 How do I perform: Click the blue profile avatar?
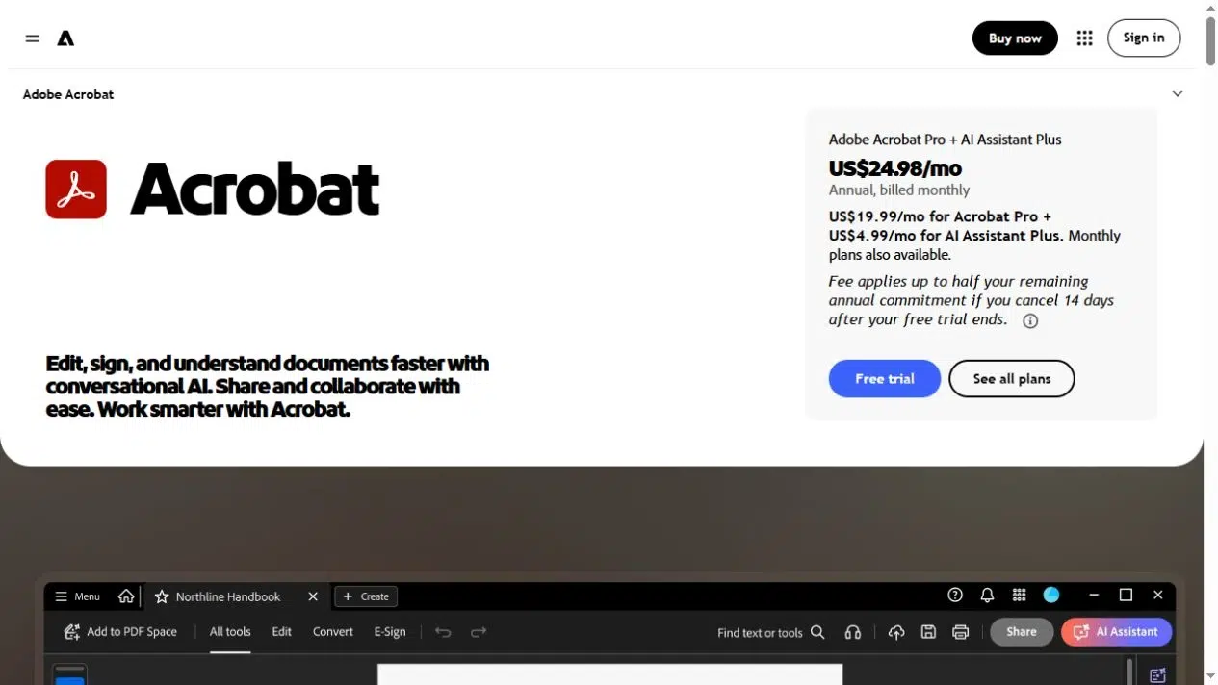coord(1051,596)
